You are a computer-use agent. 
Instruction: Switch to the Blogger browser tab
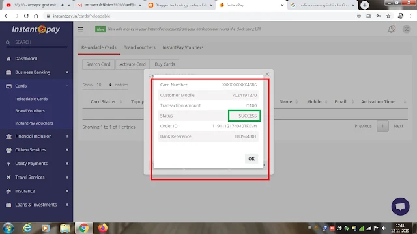(180, 5)
